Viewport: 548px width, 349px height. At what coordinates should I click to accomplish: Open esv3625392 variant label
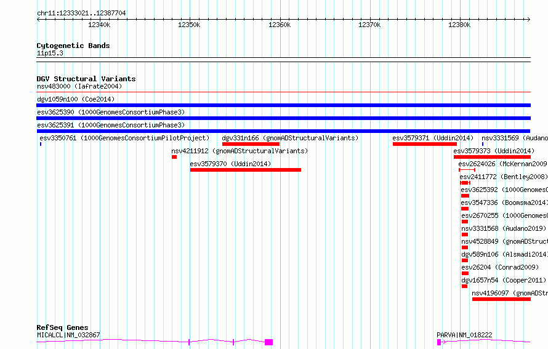click(504, 190)
